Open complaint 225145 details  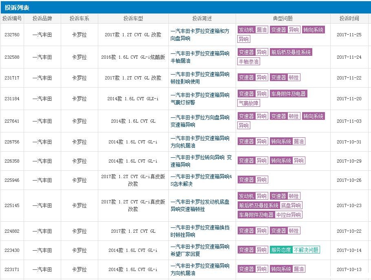click(x=12, y=205)
